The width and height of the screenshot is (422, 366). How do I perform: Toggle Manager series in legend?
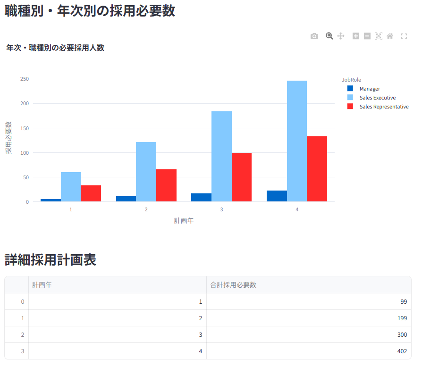click(x=370, y=89)
